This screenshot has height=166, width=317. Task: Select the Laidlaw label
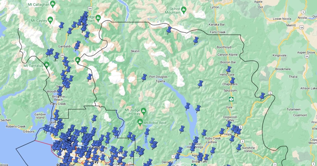pyautogui.click(x=212, y=142)
